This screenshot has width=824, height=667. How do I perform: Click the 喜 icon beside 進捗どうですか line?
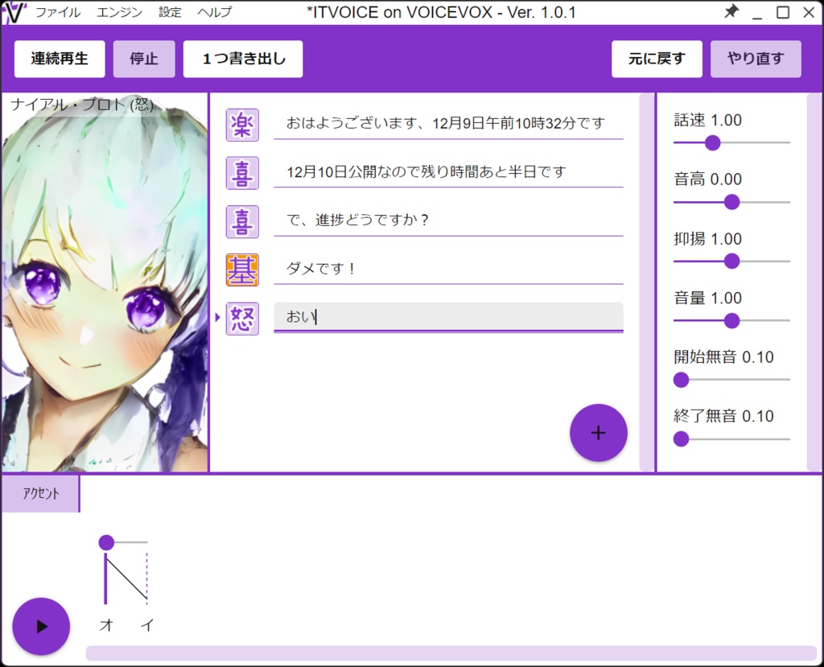pyautogui.click(x=242, y=220)
